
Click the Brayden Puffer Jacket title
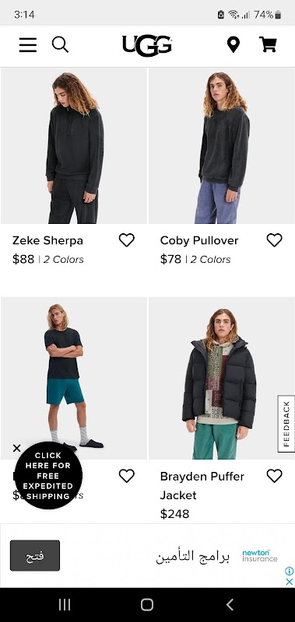tap(202, 485)
